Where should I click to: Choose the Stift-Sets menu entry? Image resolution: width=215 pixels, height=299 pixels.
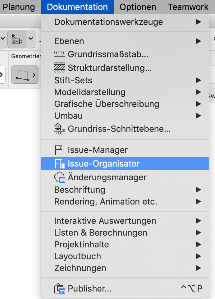(73, 80)
